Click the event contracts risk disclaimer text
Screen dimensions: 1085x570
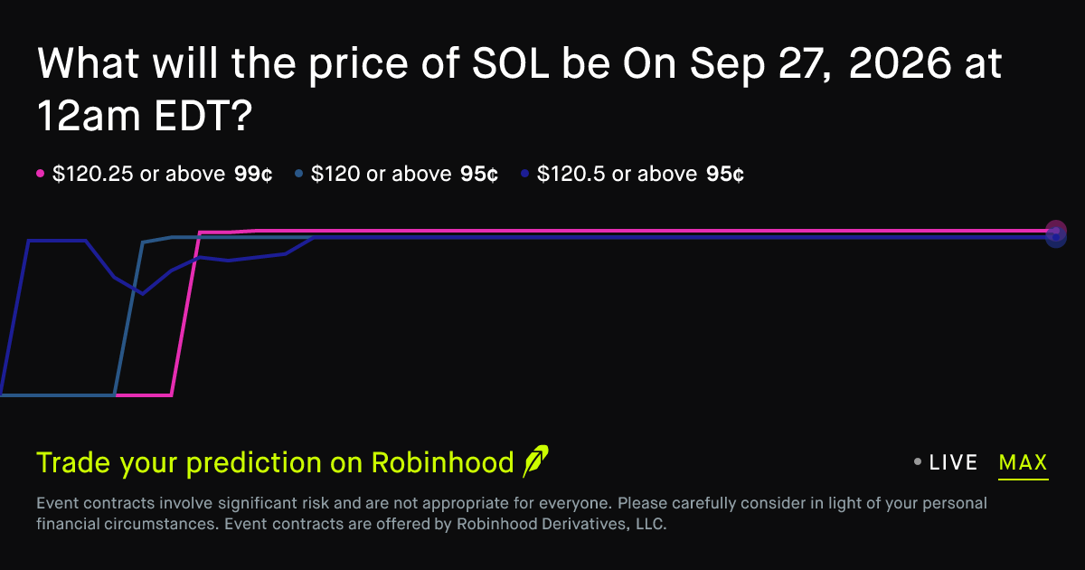(x=512, y=513)
